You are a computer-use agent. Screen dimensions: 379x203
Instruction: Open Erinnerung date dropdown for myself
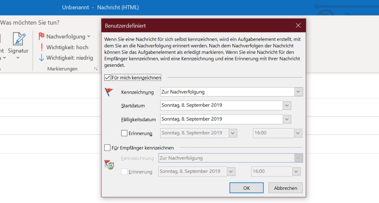233,133
